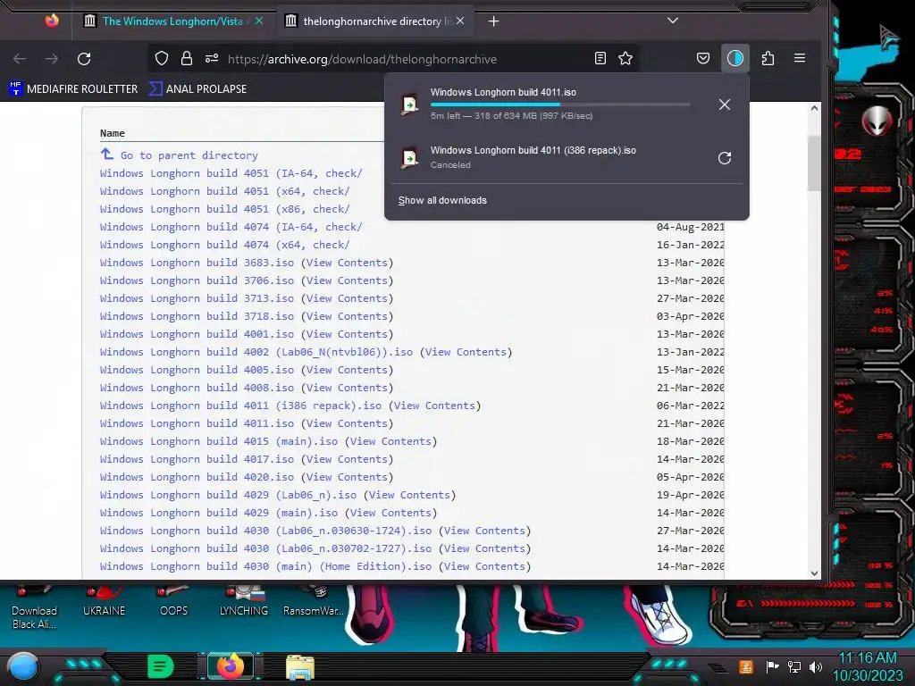Open the volume speaker tray icon

(816, 666)
